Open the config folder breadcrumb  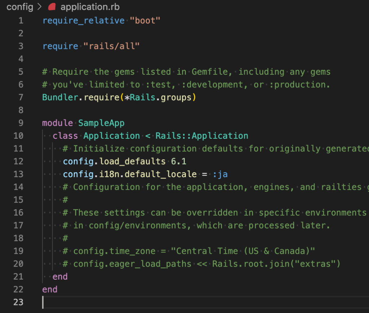pos(20,7)
